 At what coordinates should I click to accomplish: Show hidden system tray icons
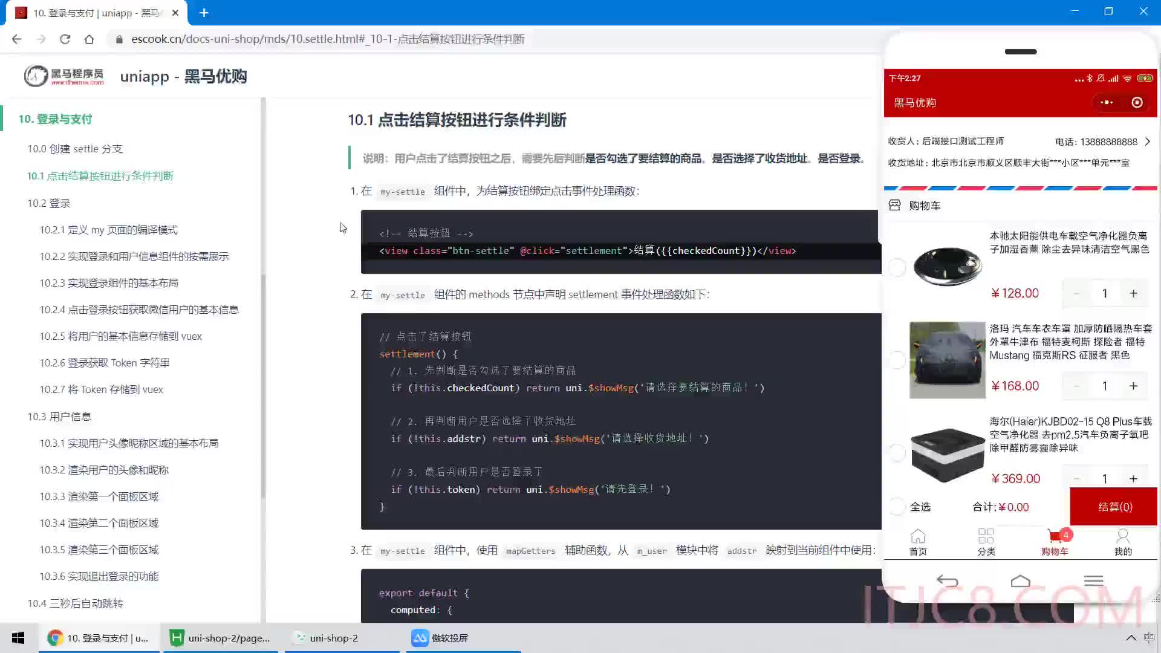coord(1130,638)
